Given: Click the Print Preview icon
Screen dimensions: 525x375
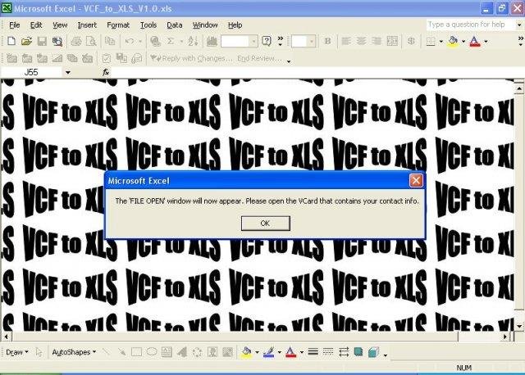Looking at the screenshot, I should (x=91, y=41).
